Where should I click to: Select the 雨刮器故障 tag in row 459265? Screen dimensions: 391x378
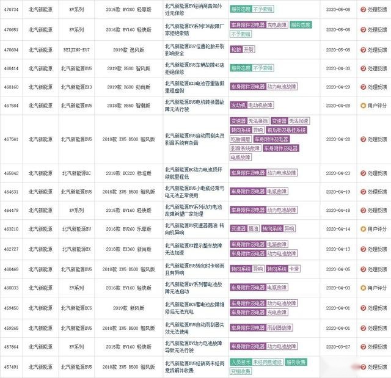tap(279, 328)
